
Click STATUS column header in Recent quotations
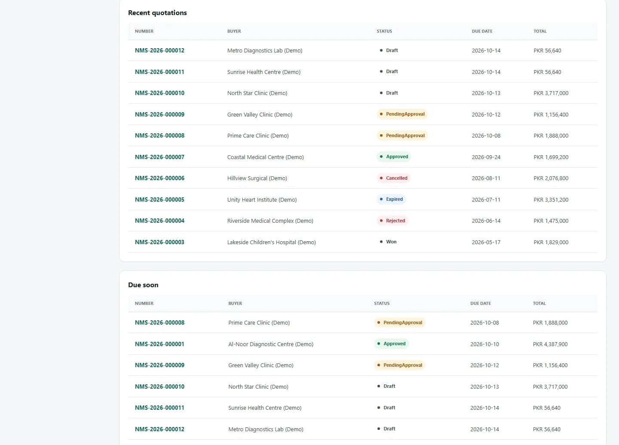[384, 31]
